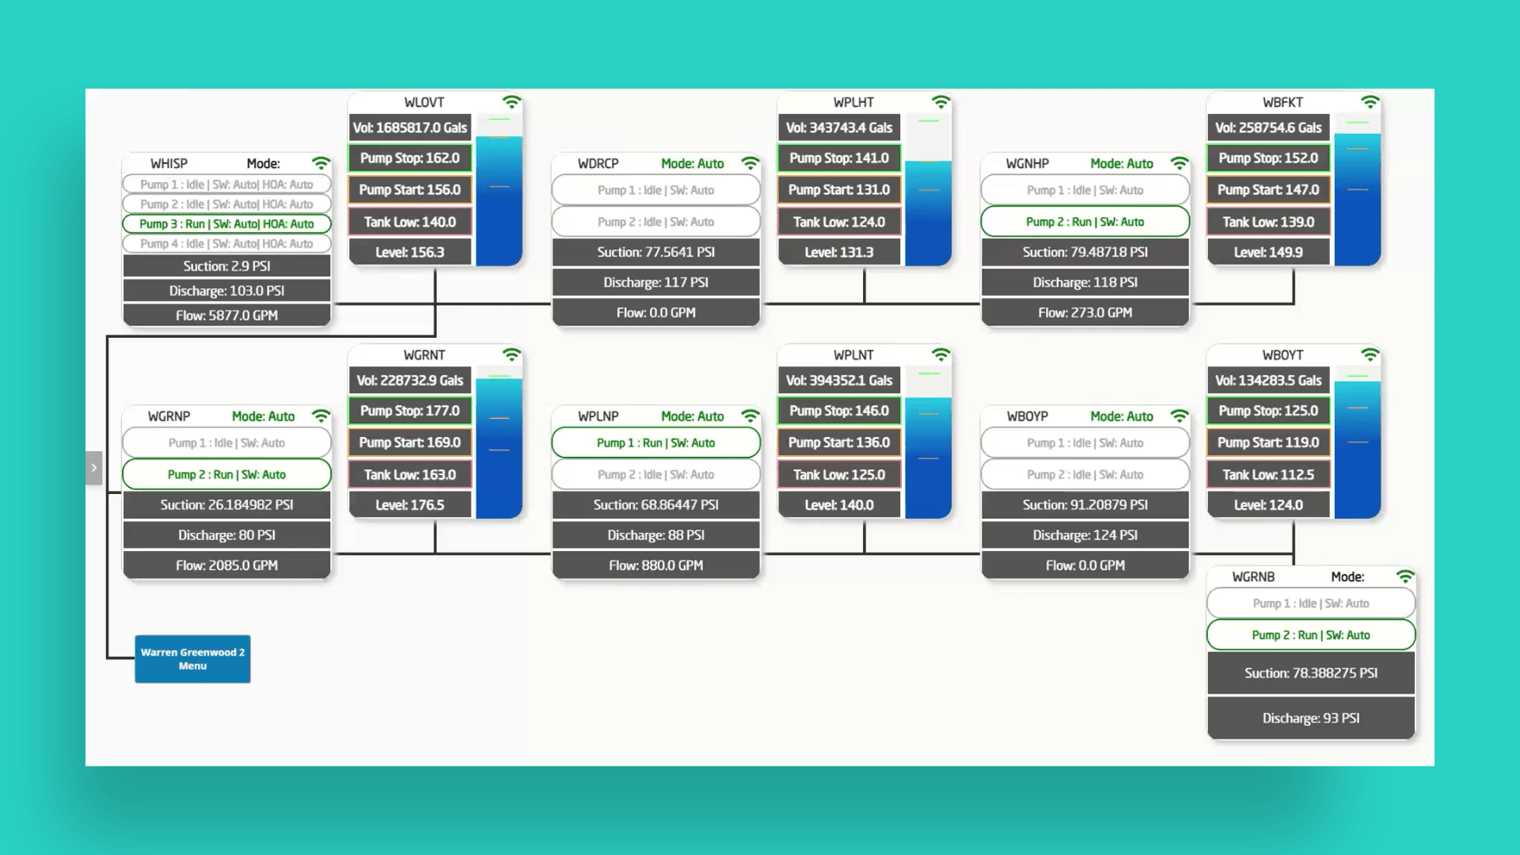1520x855 pixels.
Task: Select WGNHP Pump 1 Idle row
Action: 1085,190
